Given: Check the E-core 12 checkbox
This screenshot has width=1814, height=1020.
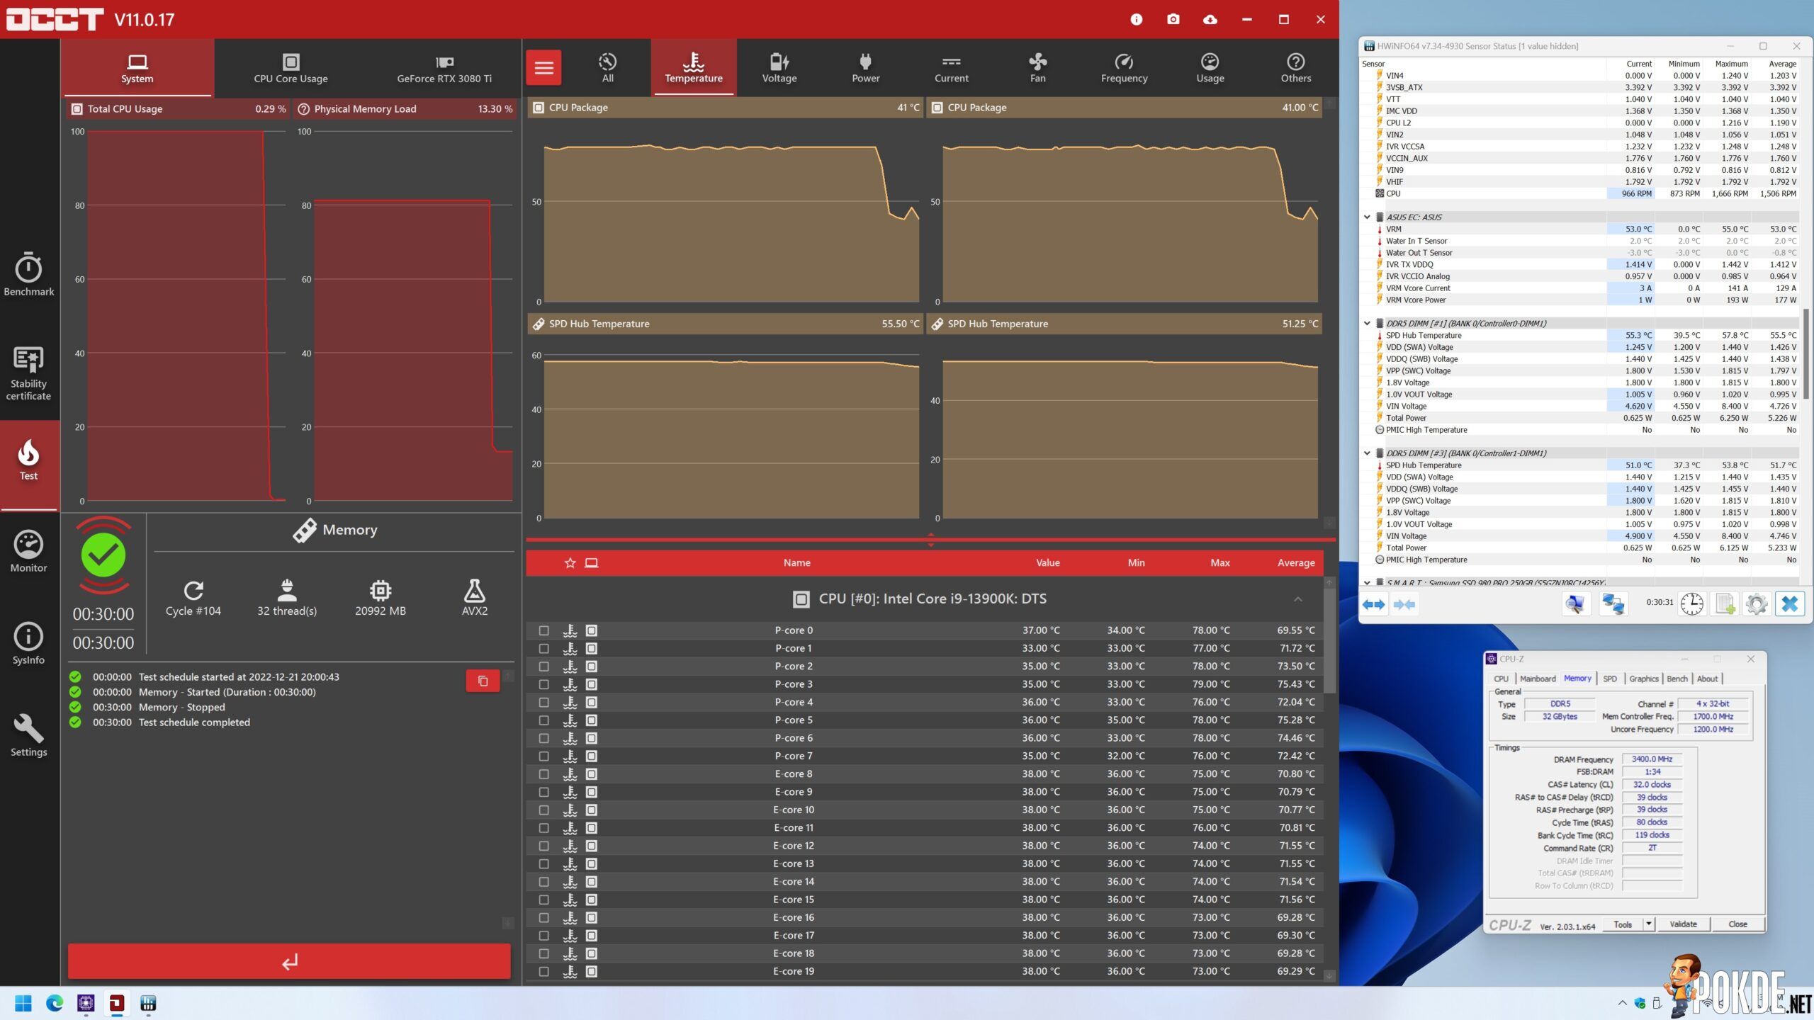Looking at the screenshot, I should coord(543,846).
